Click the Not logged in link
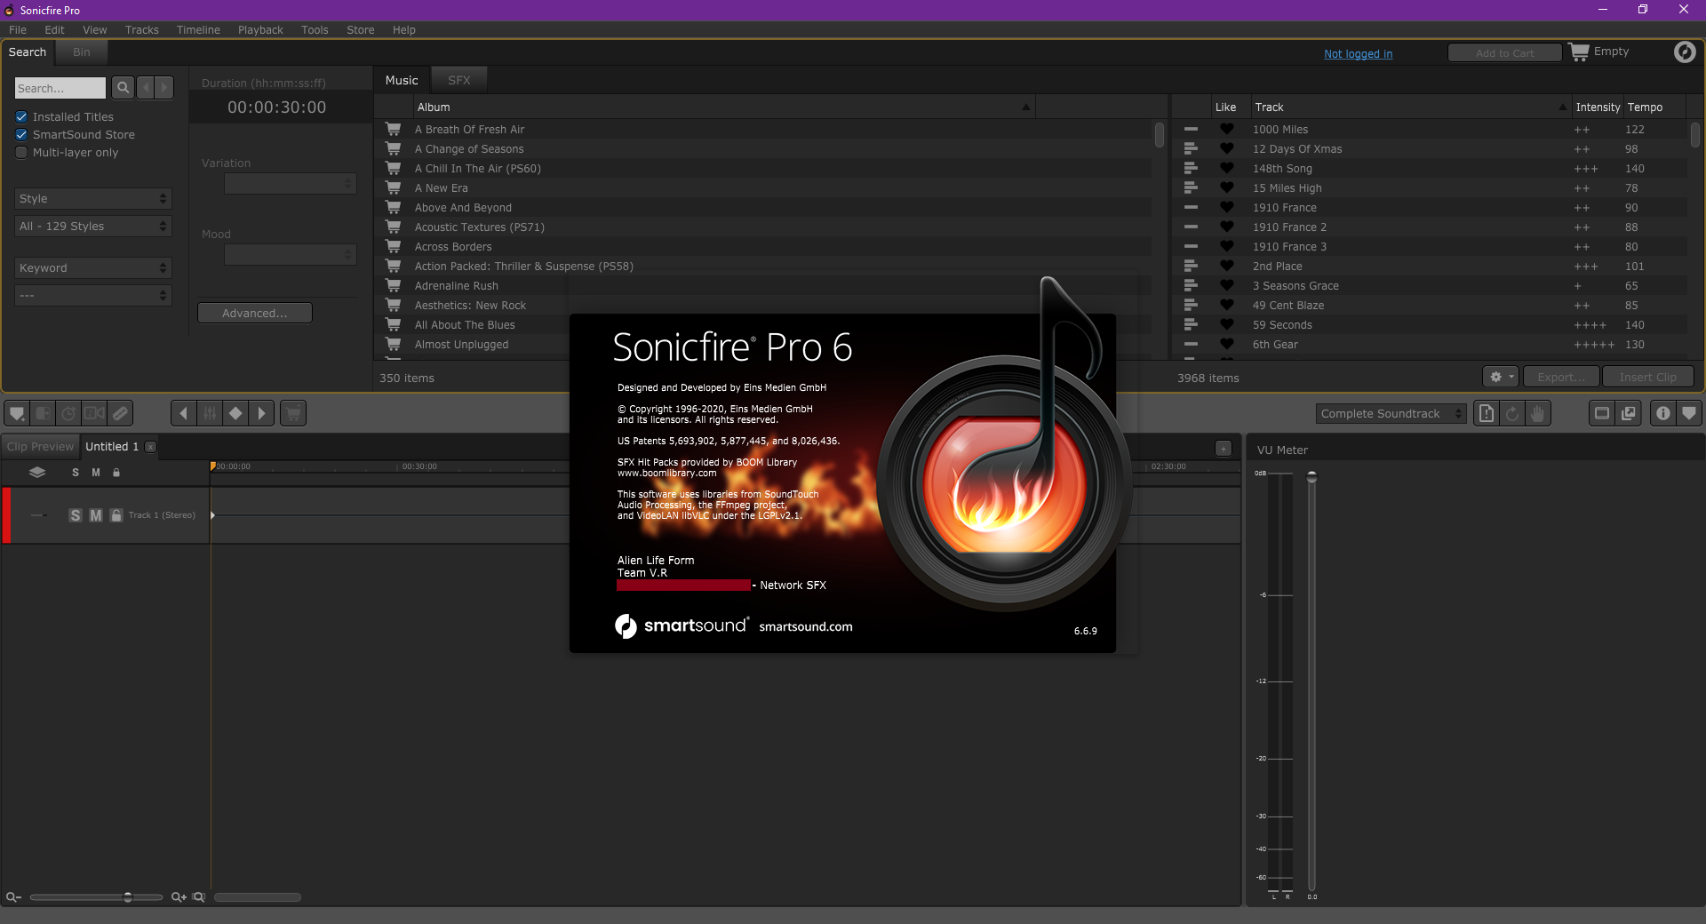The width and height of the screenshot is (1706, 924). (1359, 54)
